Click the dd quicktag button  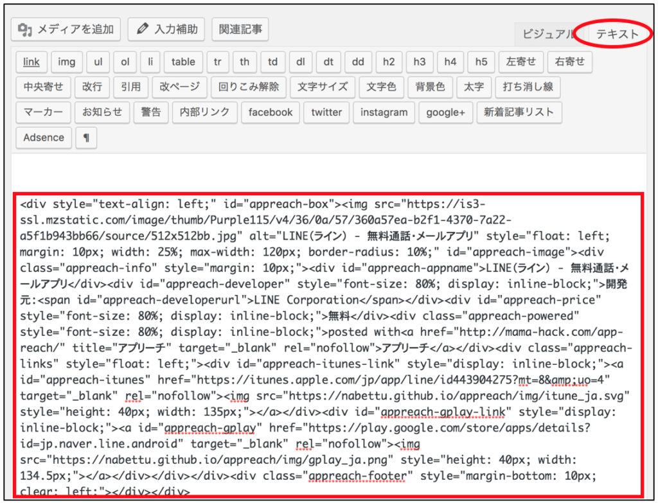358,62
